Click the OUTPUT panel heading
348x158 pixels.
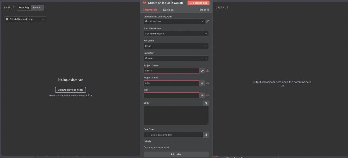pyautogui.click(x=222, y=8)
